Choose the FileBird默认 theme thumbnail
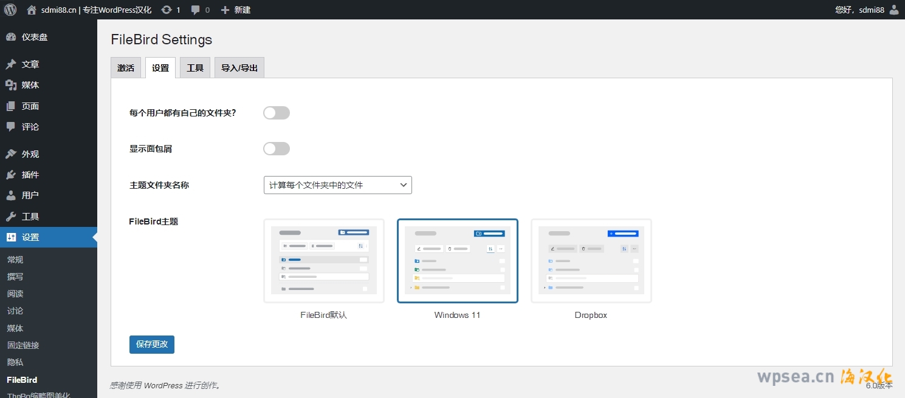905x398 pixels. [323, 261]
